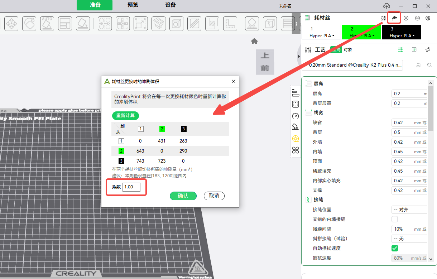
Task: Click the four-rounded-squares split icon
Action: tap(123, 24)
